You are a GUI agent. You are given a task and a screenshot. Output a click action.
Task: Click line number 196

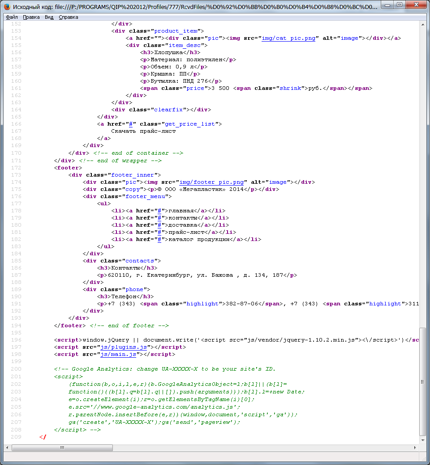click(x=16, y=340)
